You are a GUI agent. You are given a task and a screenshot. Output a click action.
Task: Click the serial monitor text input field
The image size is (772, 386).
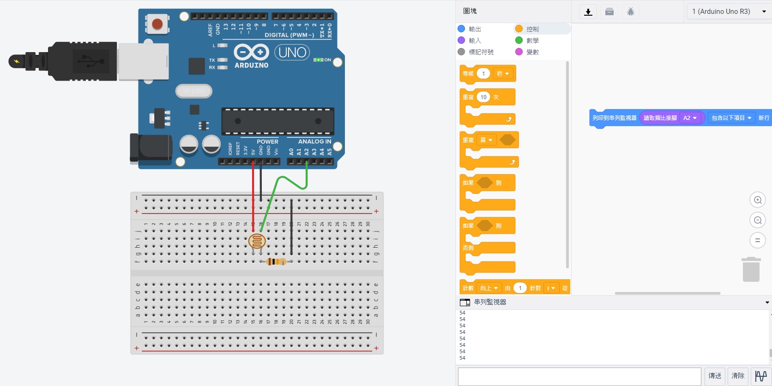579,376
